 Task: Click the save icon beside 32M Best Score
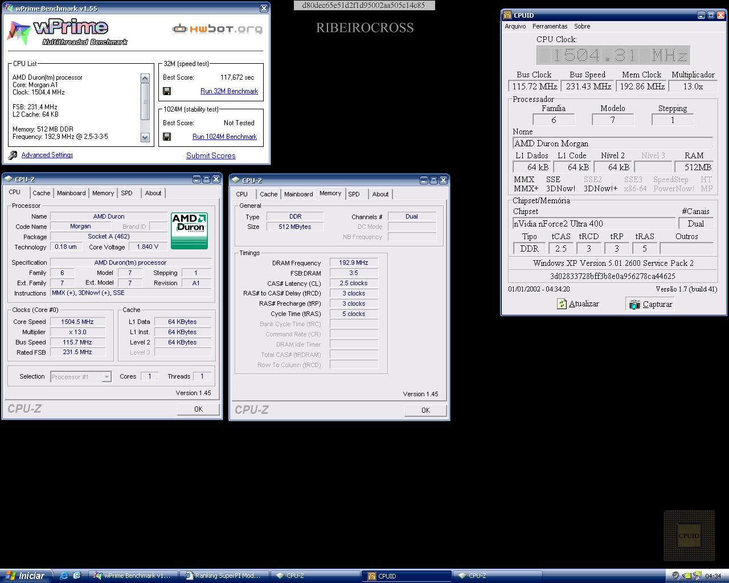pos(167,91)
